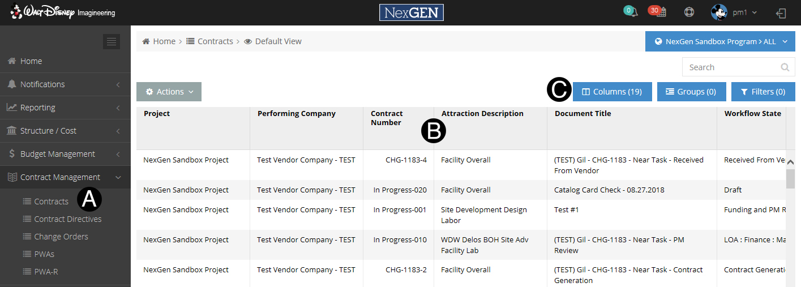Click the NexGen logo in header
Viewport: 801px width, 287px height.
click(x=412, y=12)
